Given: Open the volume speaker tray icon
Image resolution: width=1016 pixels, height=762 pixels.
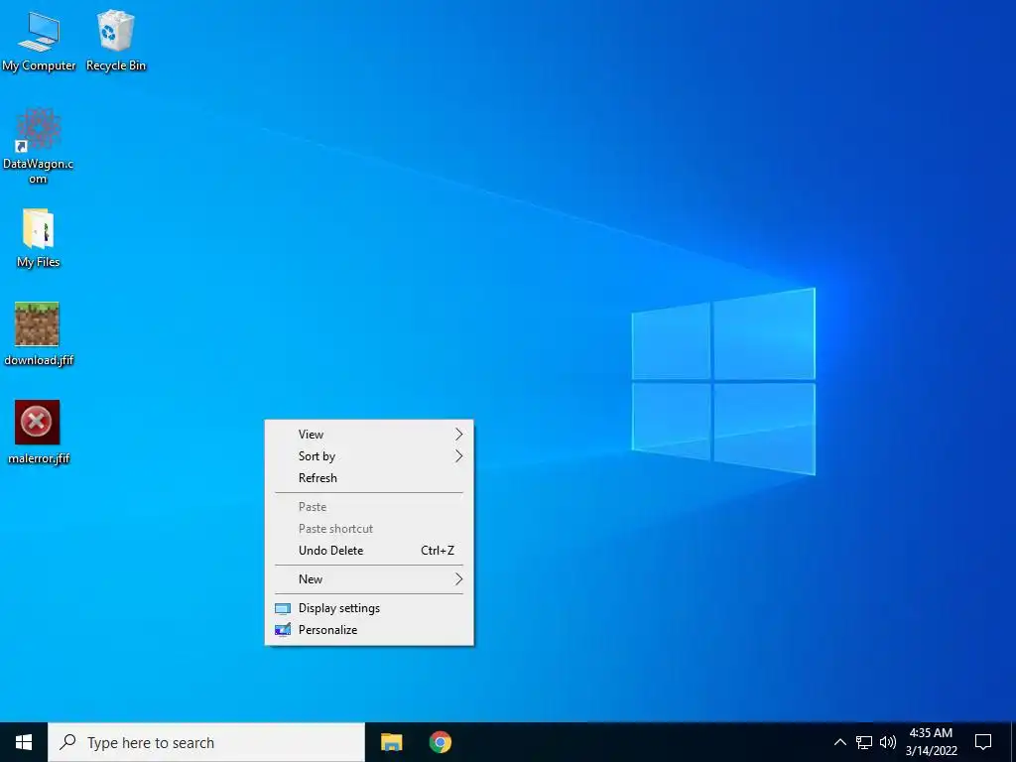Looking at the screenshot, I should click(x=888, y=742).
